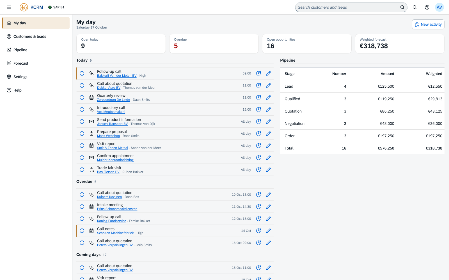The width and height of the screenshot is (449, 280).
Task: Select the Quotation stage row in Pipeline
Action: pyautogui.click(x=362, y=111)
